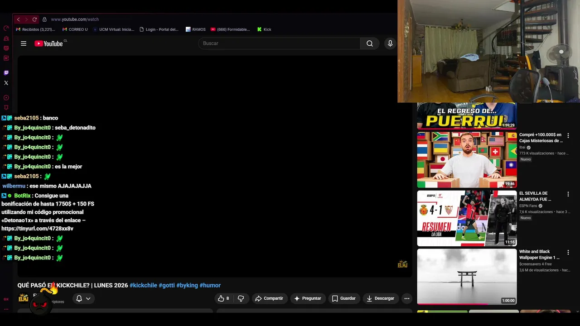
Task: Click the wilbermu username in chat
Action: point(14,186)
